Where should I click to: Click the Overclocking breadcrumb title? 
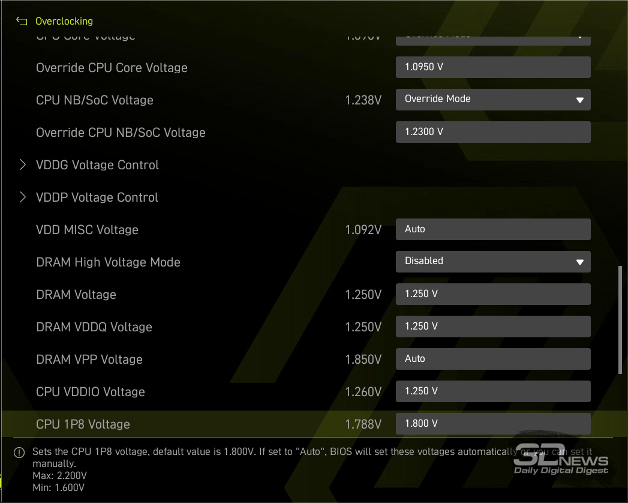tap(64, 21)
